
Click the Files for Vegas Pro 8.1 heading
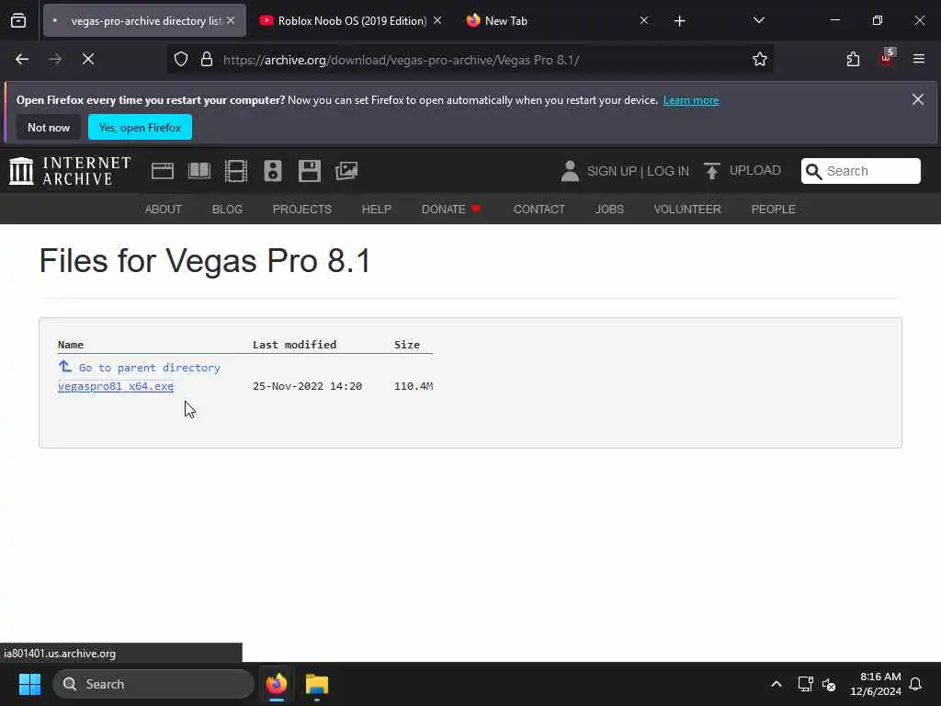tap(205, 261)
